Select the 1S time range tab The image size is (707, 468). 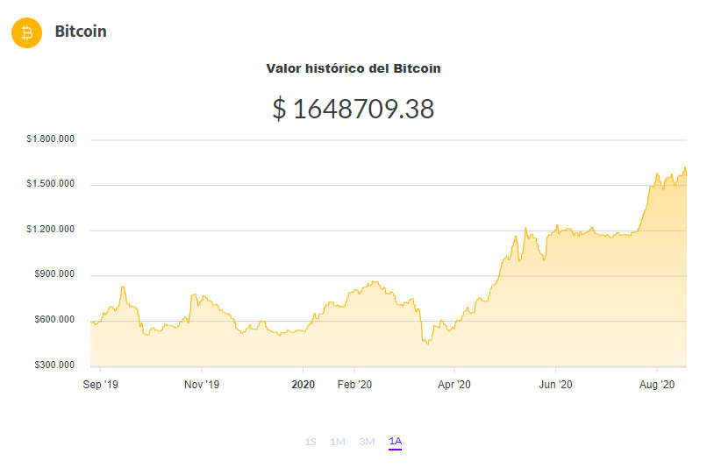pos(311,442)
